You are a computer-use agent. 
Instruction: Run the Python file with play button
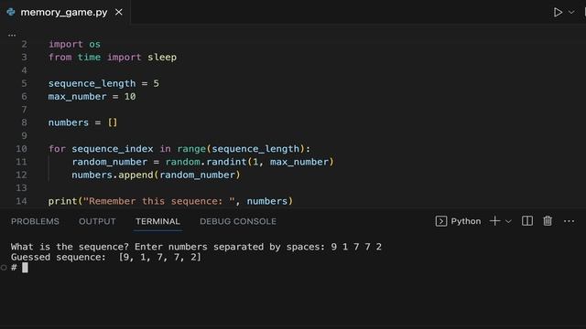[558, 12]
